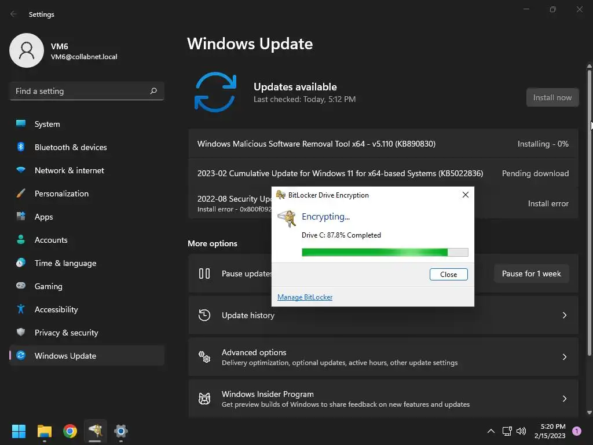Image resolution: width=593 pixels, height=445 pixels.
Task: Click the Update history label
Action: (248, 315)
